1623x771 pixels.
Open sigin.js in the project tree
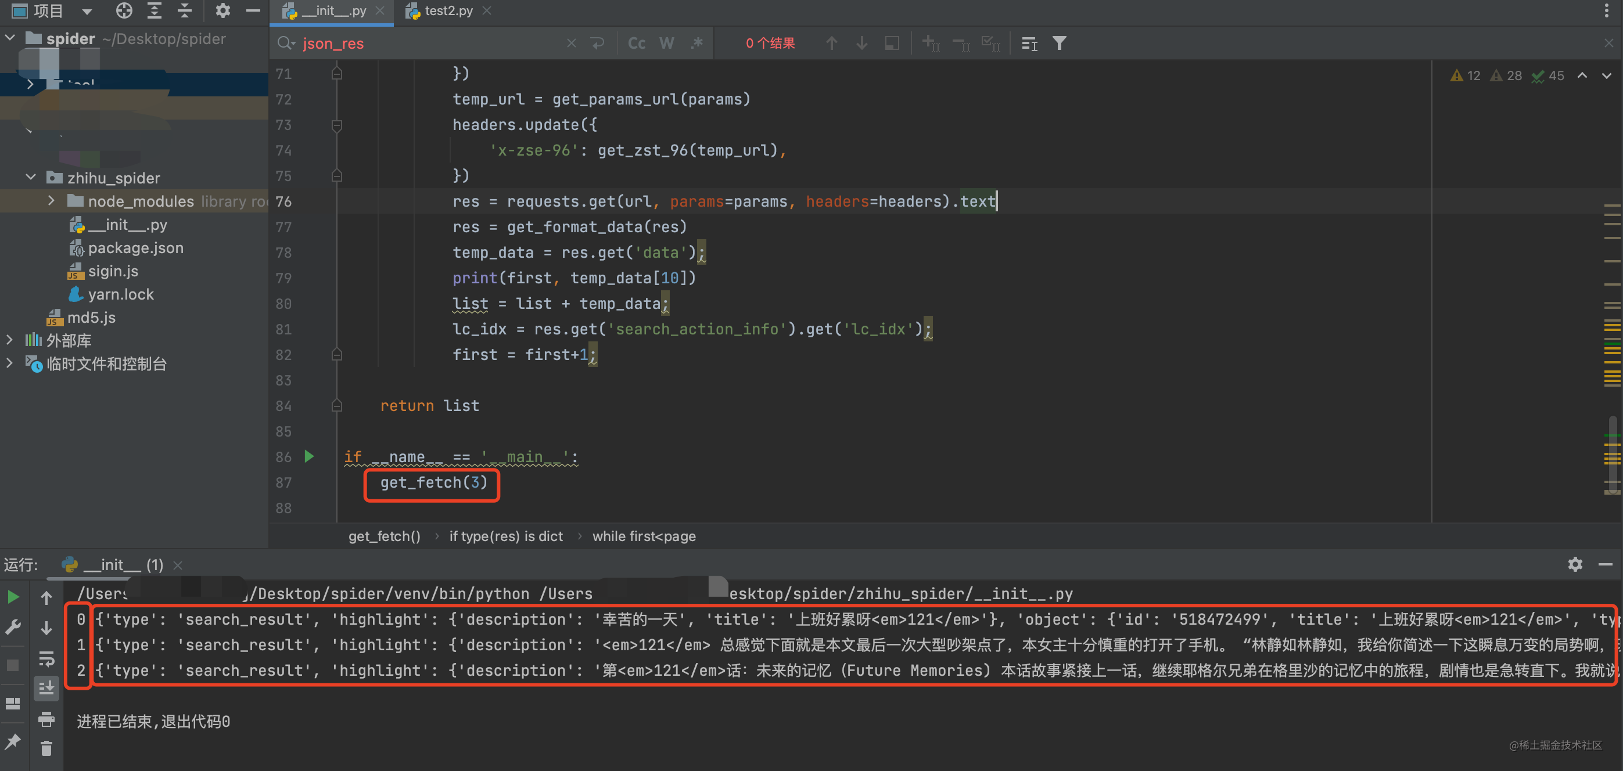(113, 271)
